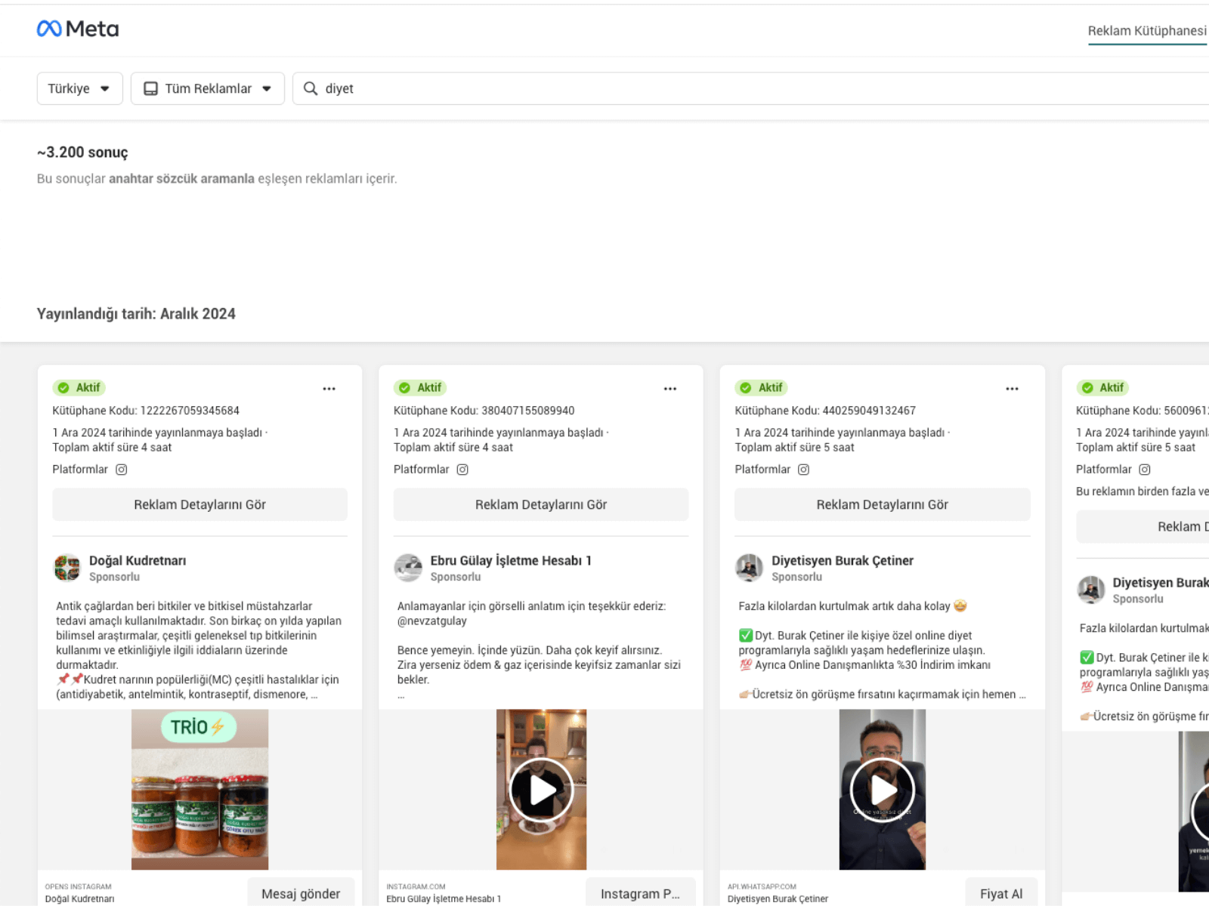Click the anahtar sözcük aramanla text
Image resolution: width=1209 pixels, height=906 pixels.
181,179
